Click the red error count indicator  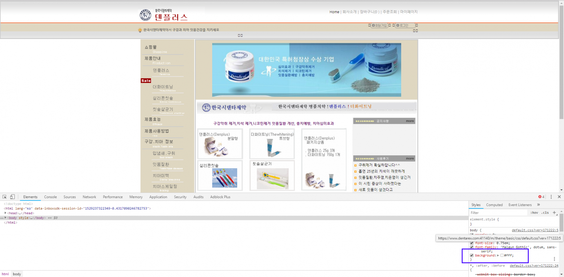coord(541,197)
